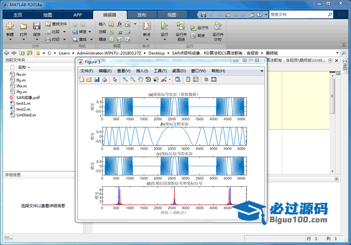Open the Print (打印) dropdown arrow
Viewport: 351px width, 245px height.
(64, 40)
